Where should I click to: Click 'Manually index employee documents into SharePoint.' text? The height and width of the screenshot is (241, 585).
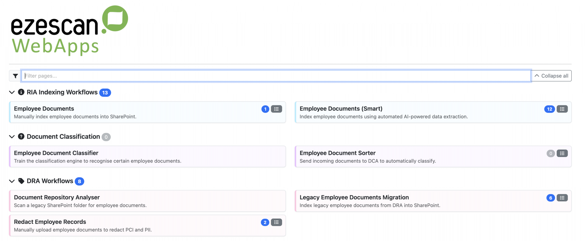tap(75, 117)
